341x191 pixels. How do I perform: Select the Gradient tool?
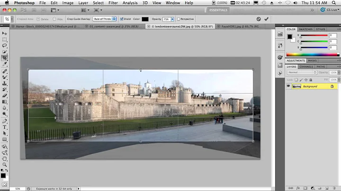click(x=4, y=102)
